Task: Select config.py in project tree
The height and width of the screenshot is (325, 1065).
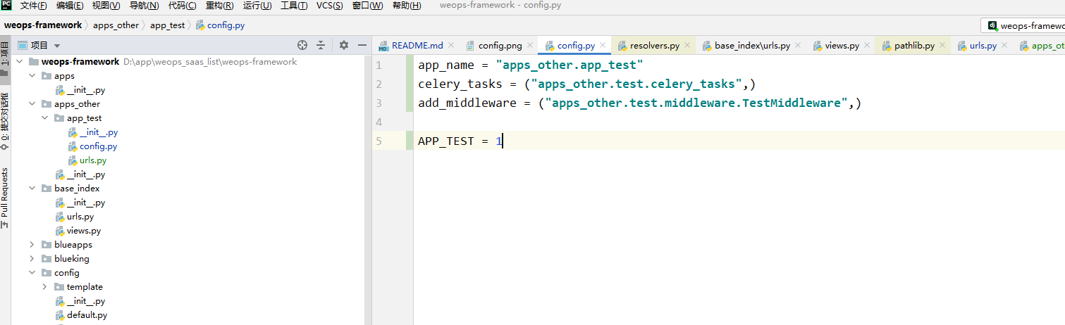Action: 92,146
